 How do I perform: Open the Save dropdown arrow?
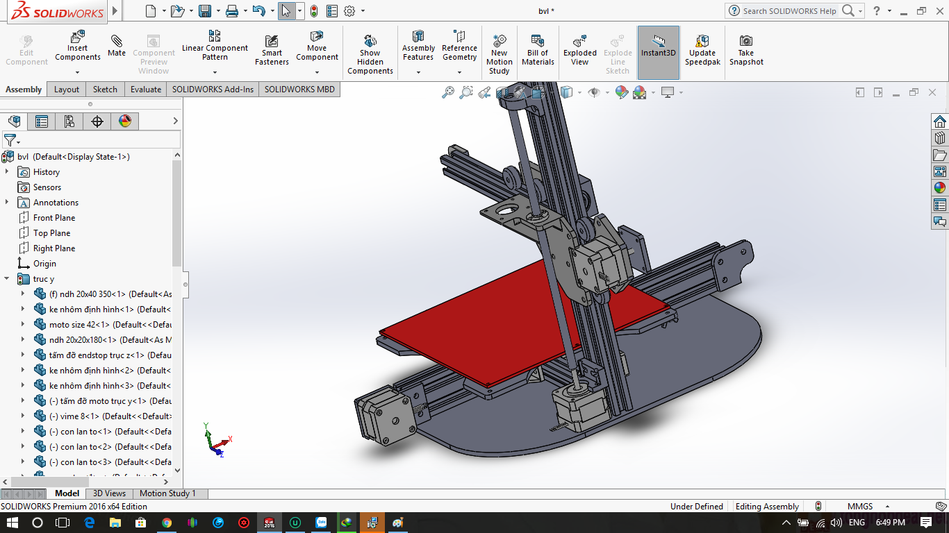coord(217,11)
